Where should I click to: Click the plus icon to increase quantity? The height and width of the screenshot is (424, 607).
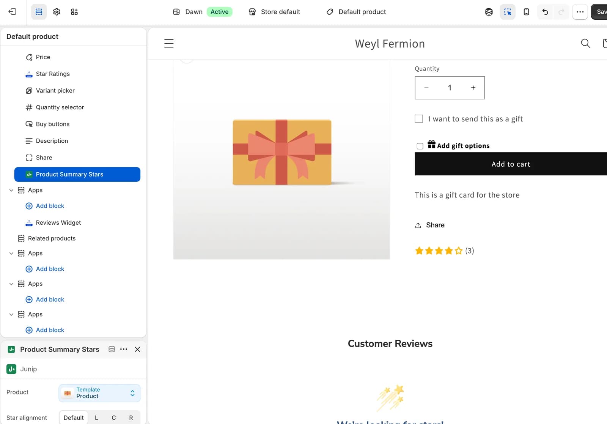pyautogui.click(x=473, y=88)
